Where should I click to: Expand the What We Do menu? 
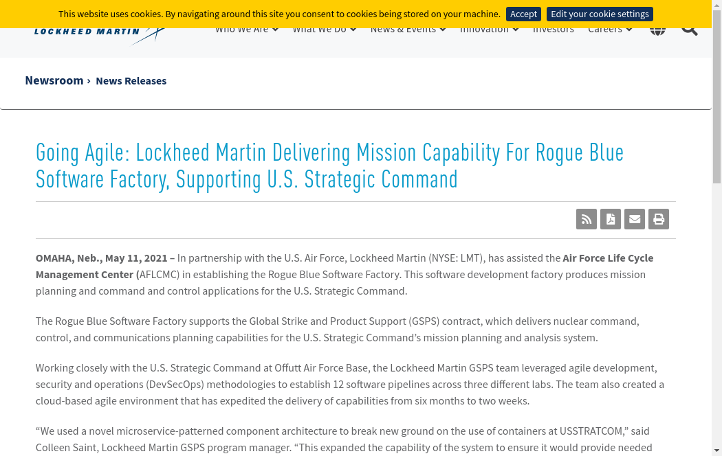pyautogui.click(x=324, y=30)
